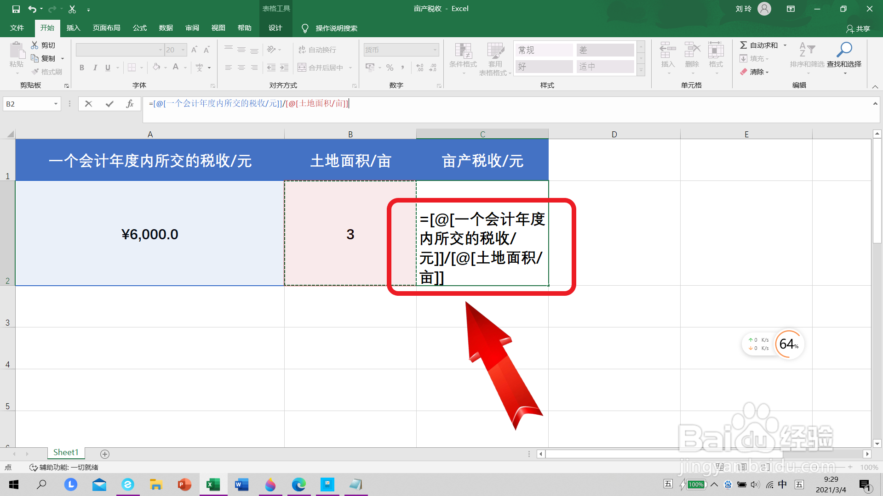Click the Undo arrow icon
Screen dimensions: 883x496
pyautogui.click(x=32, y=9)
